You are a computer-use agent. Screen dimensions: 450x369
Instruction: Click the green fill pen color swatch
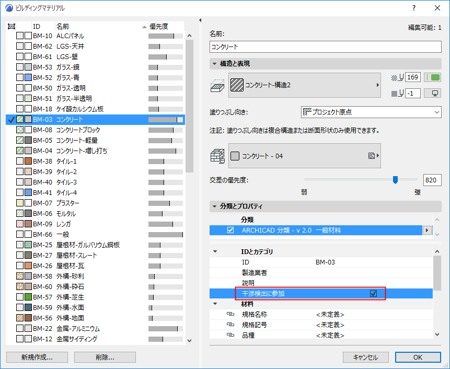tap(433, 77)
